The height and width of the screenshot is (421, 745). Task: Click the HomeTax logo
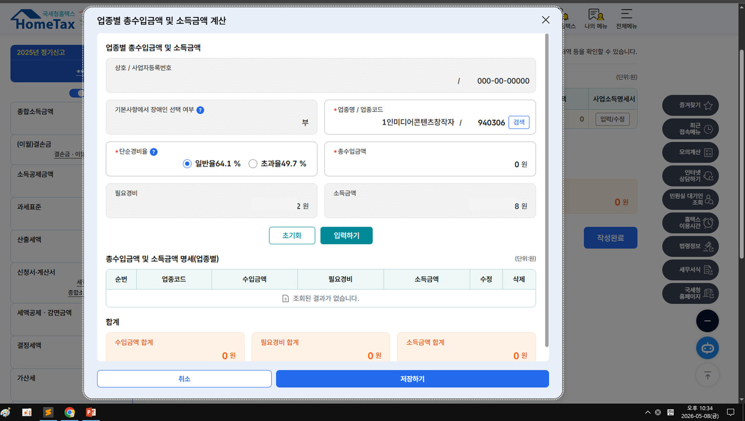(x=43, y=20)
